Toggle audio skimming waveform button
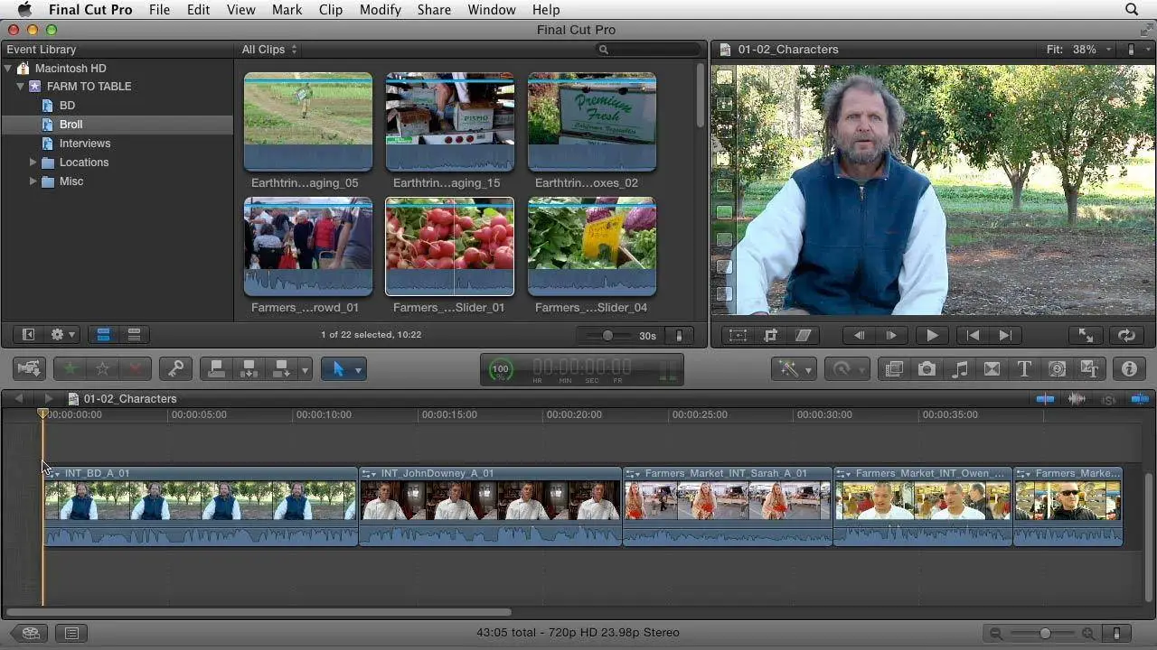 tap(1077, 399)
